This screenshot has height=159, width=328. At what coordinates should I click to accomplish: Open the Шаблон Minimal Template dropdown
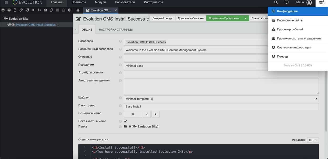(x=221, y=99)
